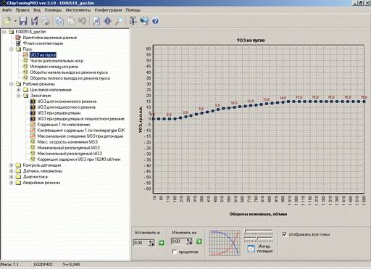This screenshot has width=371, height=269.
Task: Open the dropdown arrow beside the Open icon
Action: click(15, 21)
